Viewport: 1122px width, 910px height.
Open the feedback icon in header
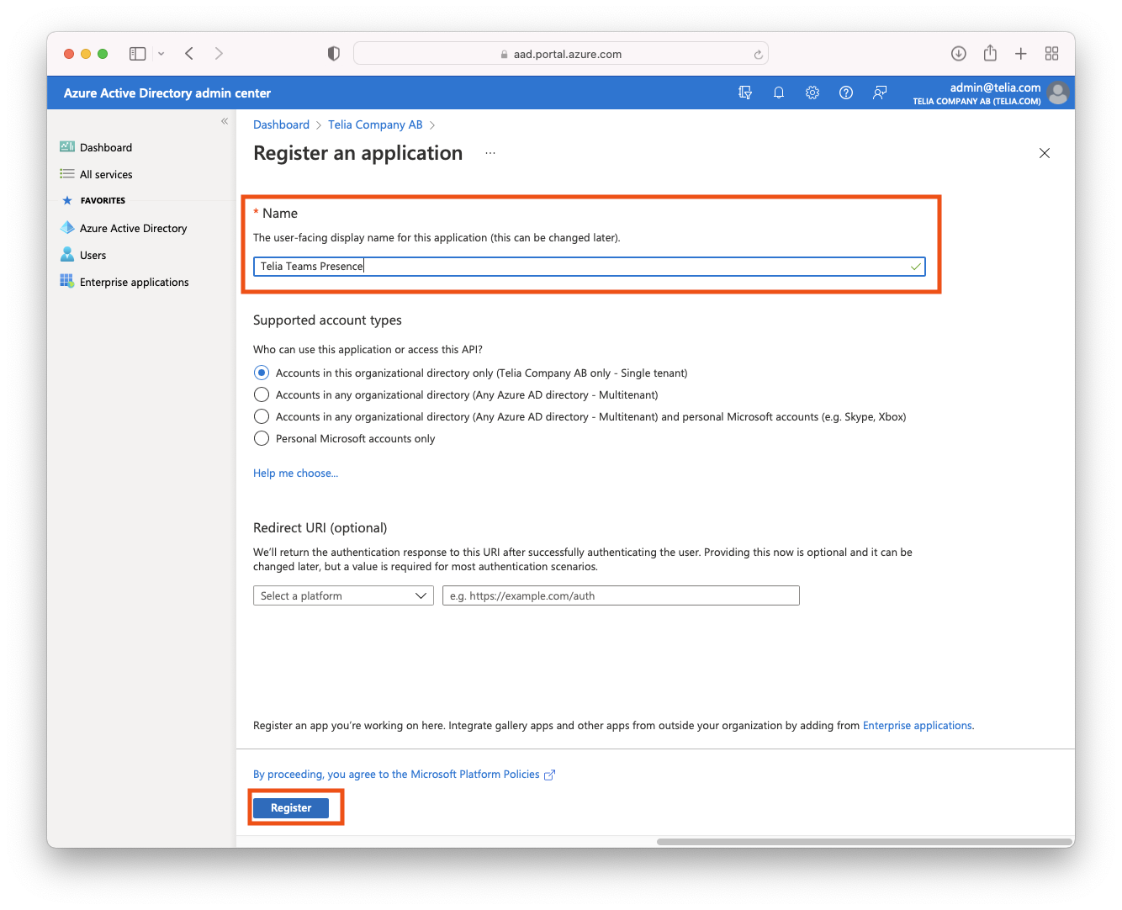(x=880, y=93)
